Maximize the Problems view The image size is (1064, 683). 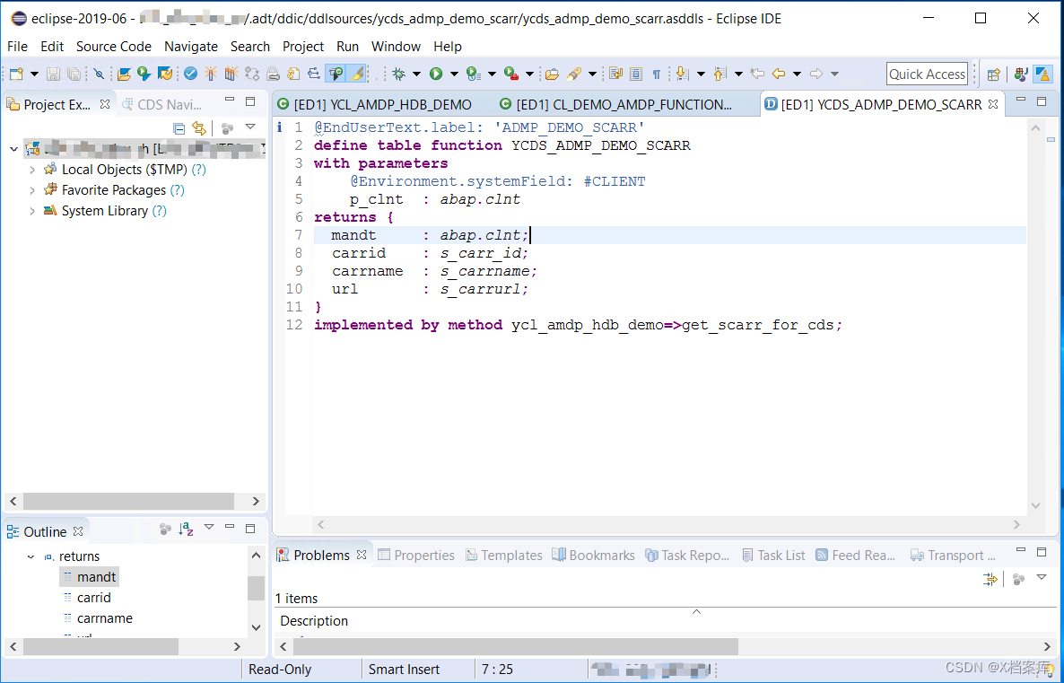point(1041,552)
